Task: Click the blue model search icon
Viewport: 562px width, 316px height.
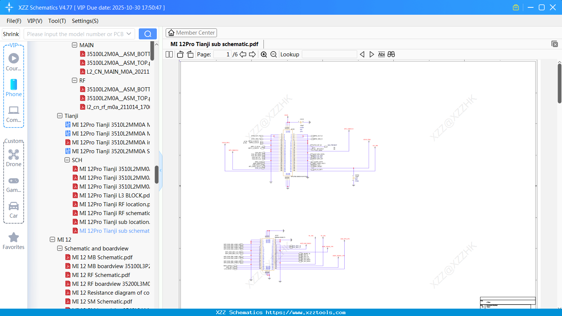Action: pyautogui.click(x=148, y=34)
